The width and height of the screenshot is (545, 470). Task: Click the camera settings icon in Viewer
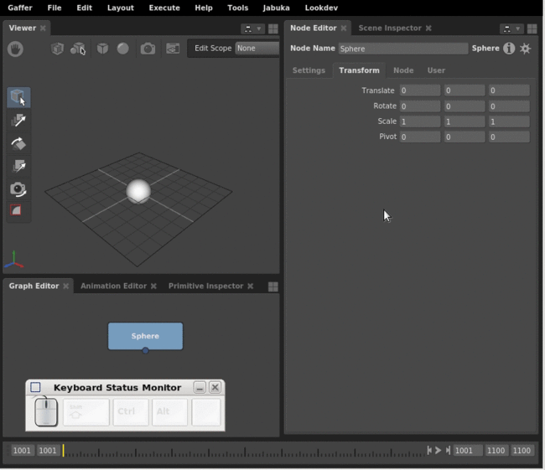[148, 49]
